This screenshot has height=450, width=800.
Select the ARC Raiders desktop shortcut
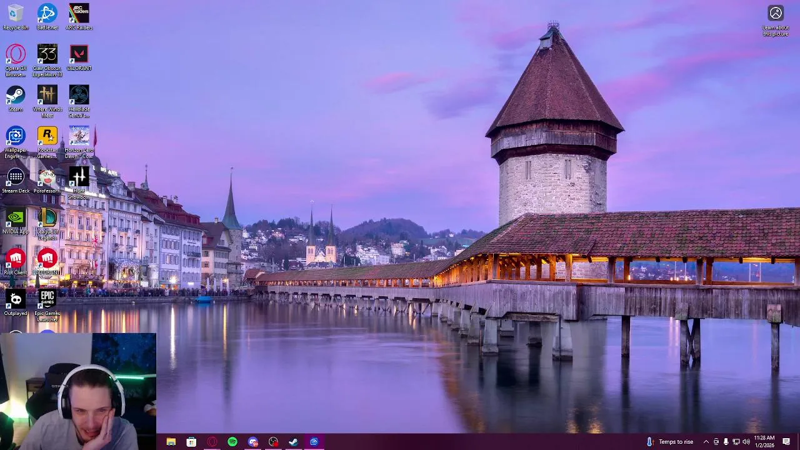(79, 17)
